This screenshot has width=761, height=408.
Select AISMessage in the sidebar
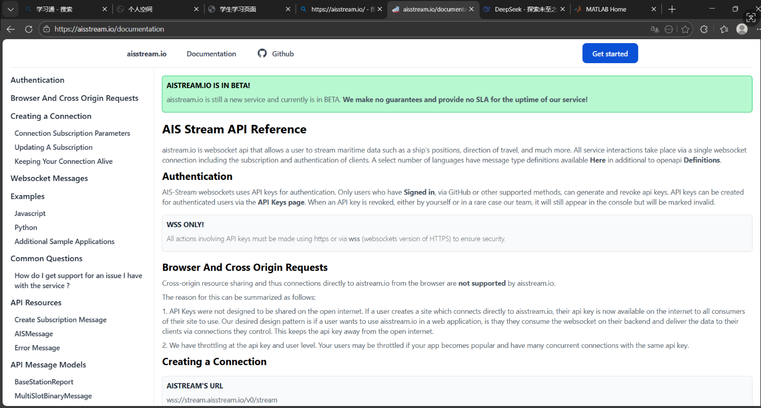tap(34, 334)
